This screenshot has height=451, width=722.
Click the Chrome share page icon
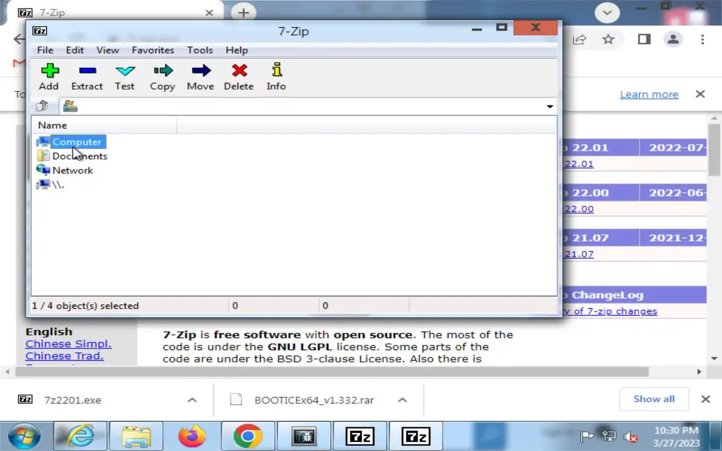579,39
